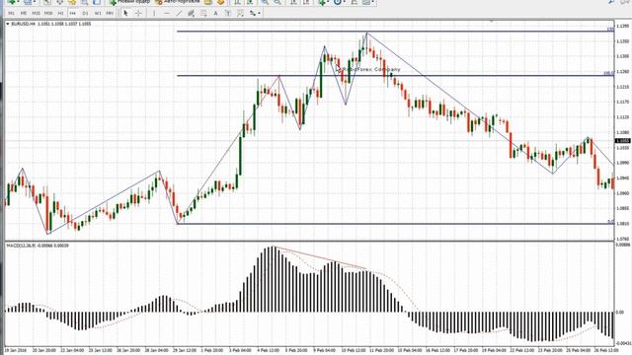The width and height of the screenshot is (632, 355).
Task: Select the Fibonacci retracement tool
Action: point(203,13)
